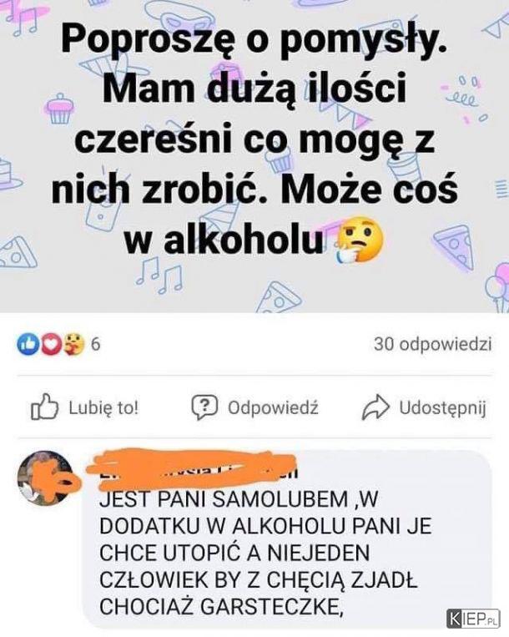
Task: Open the 30 odpowiedzi link
Action: pos(433,344)
